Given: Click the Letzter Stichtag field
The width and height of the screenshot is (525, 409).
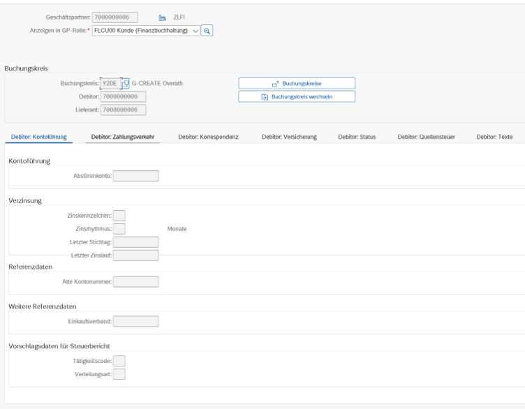Looking at the screenshot, I should pyautogui.click(x=135, y=242).
